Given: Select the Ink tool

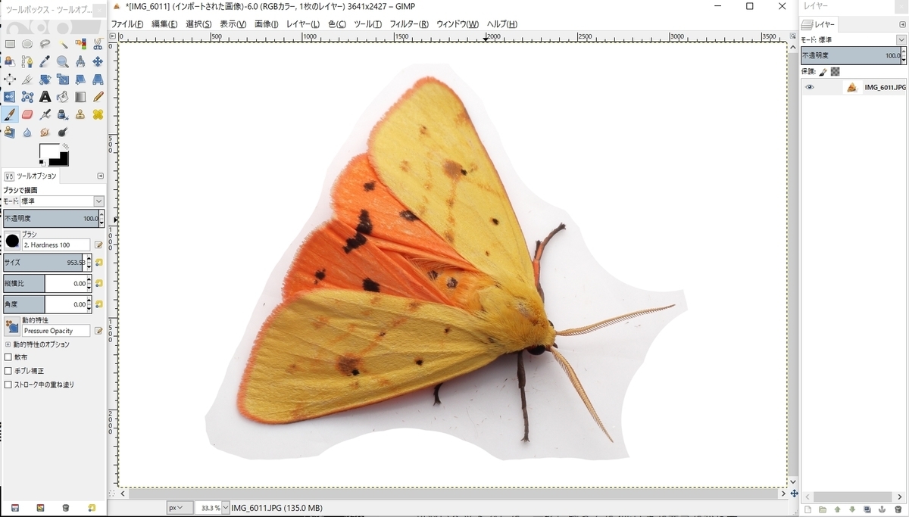Looking at the screenshot, I should [x=63, y=114].
